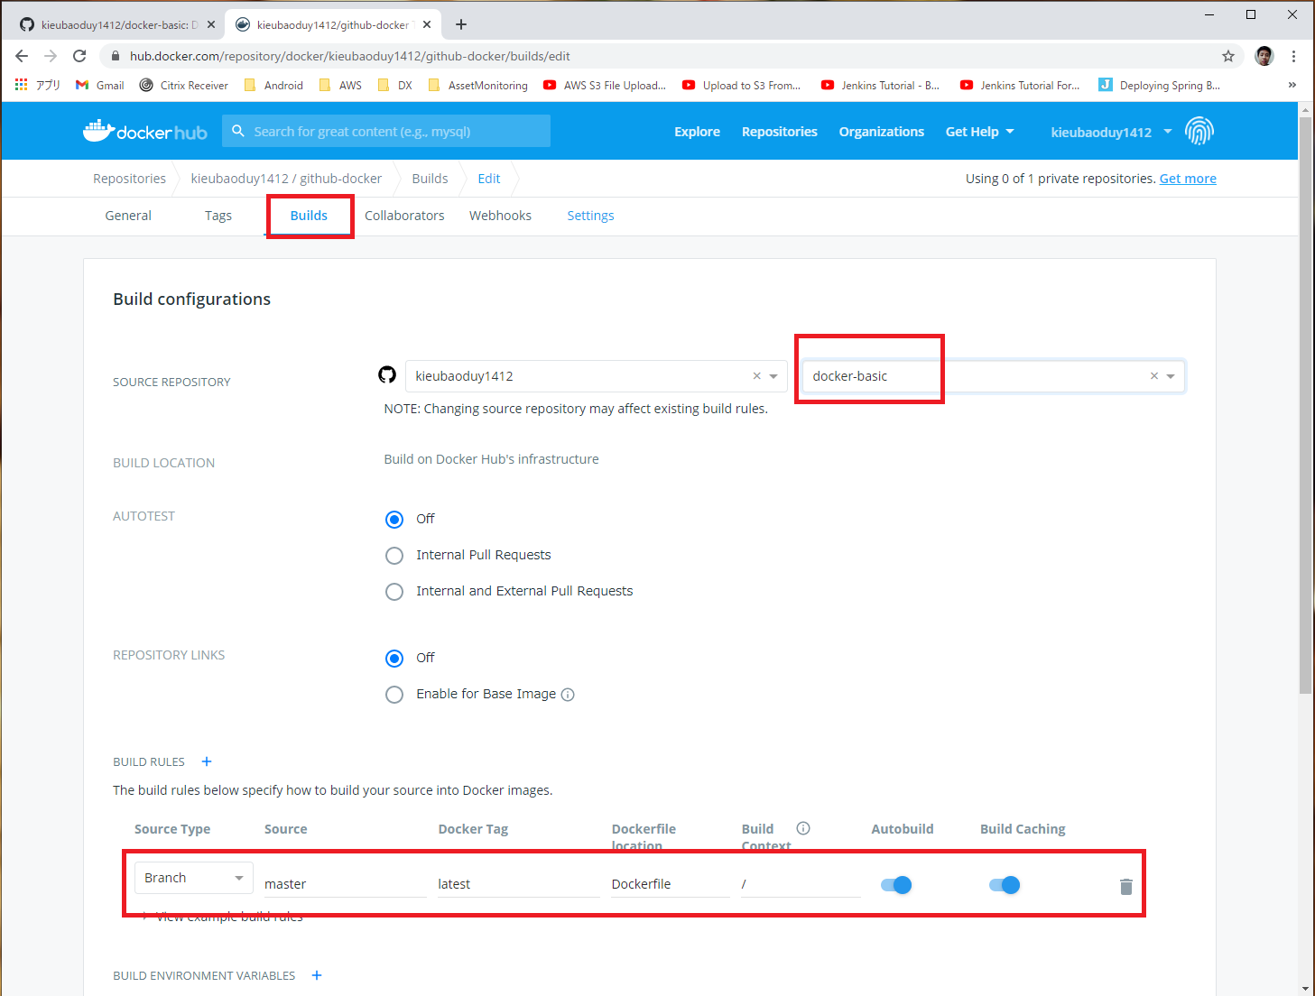Bookmark this page with the star icon
1315x996 pixels.
(1228, 56)
